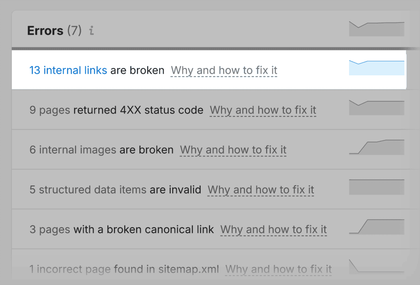This screenshot has width=420, height=285.
Task: Show how to fix 4XX status code
Action: [263, 110]
